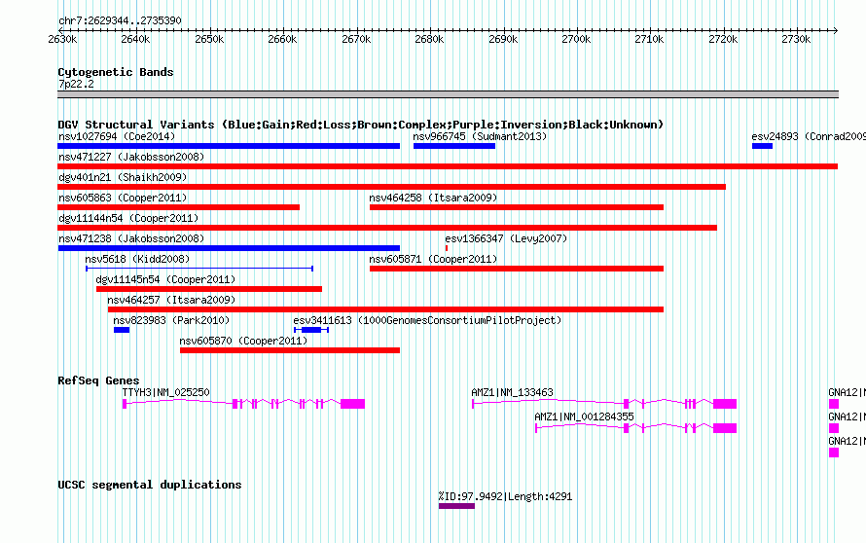The image size is (866, 543).
Task: Click the DGV Structural Variants track title
Action: point(361,125)
